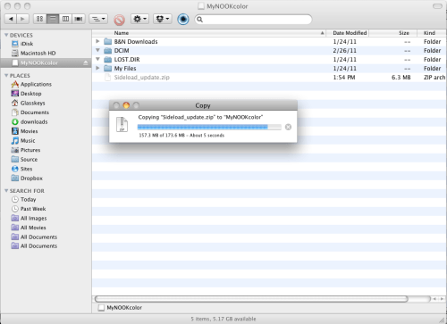Switch to Cover Flow view
Viewport: 447px width, 324px height.
[x=79, y=19]
